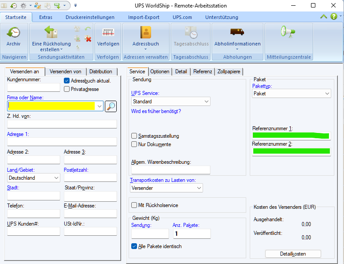Click the green help question mark icon

(334, 16)
